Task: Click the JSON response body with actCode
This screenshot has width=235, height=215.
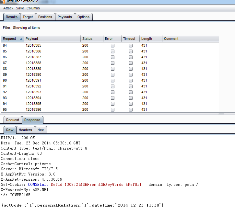Action: [82, 205]
